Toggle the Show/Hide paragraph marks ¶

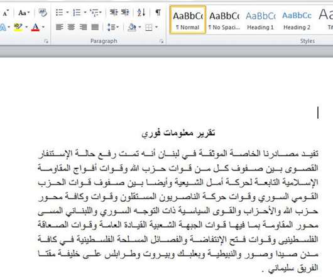[158, 13]
